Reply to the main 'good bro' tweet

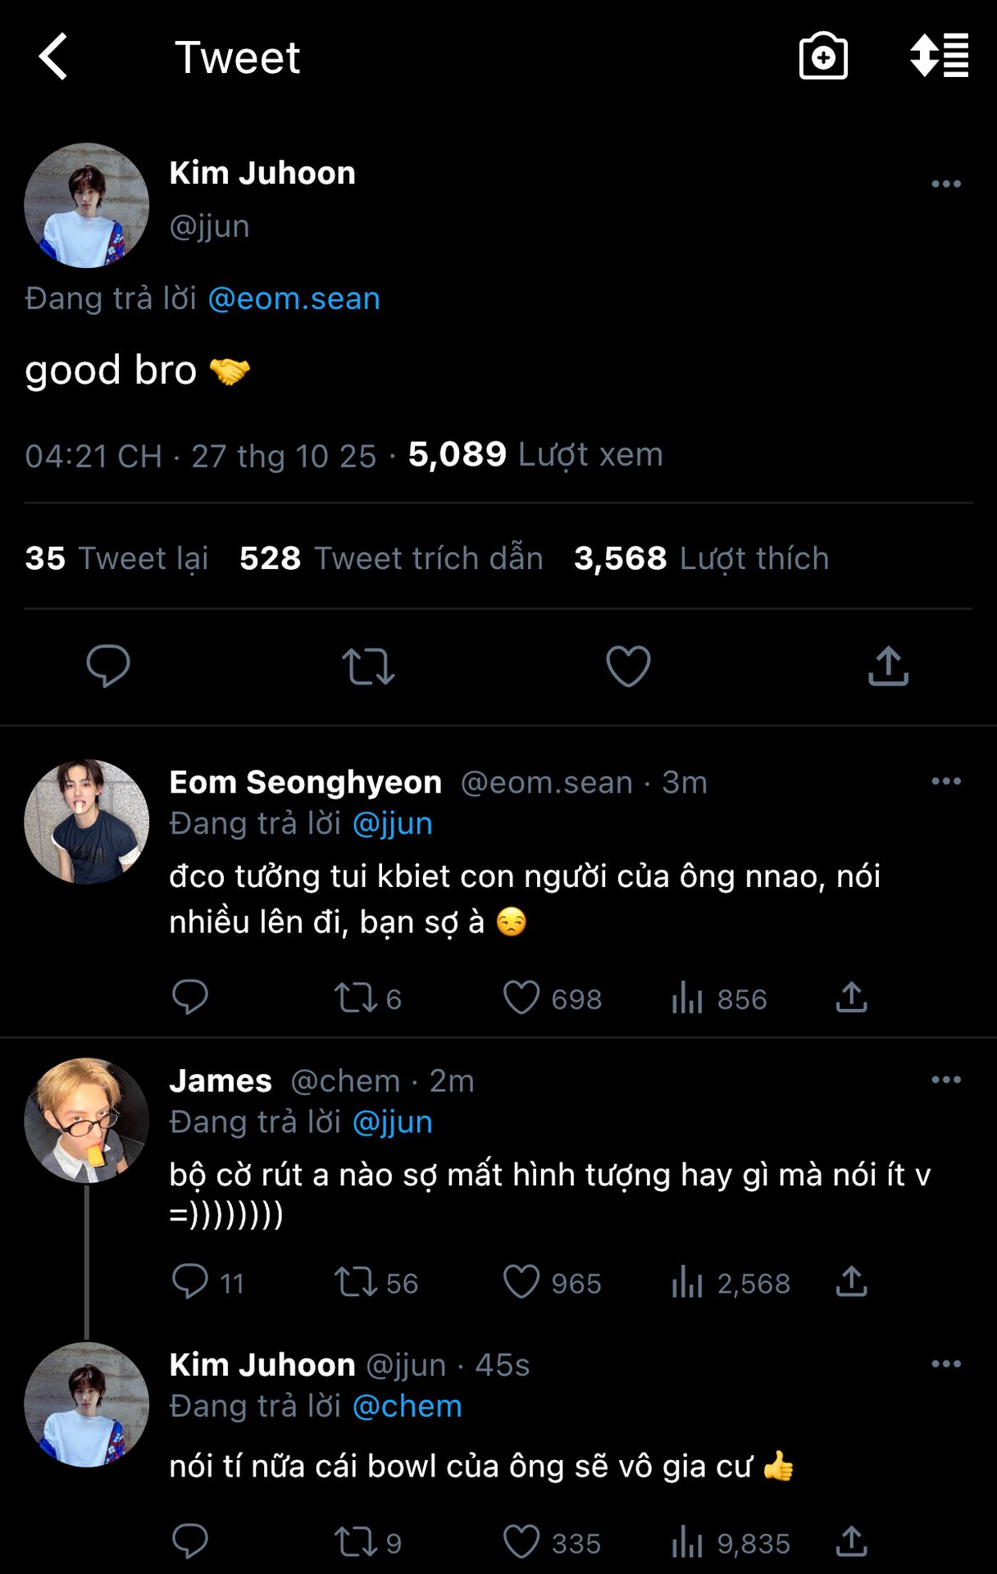pos(108,666)
